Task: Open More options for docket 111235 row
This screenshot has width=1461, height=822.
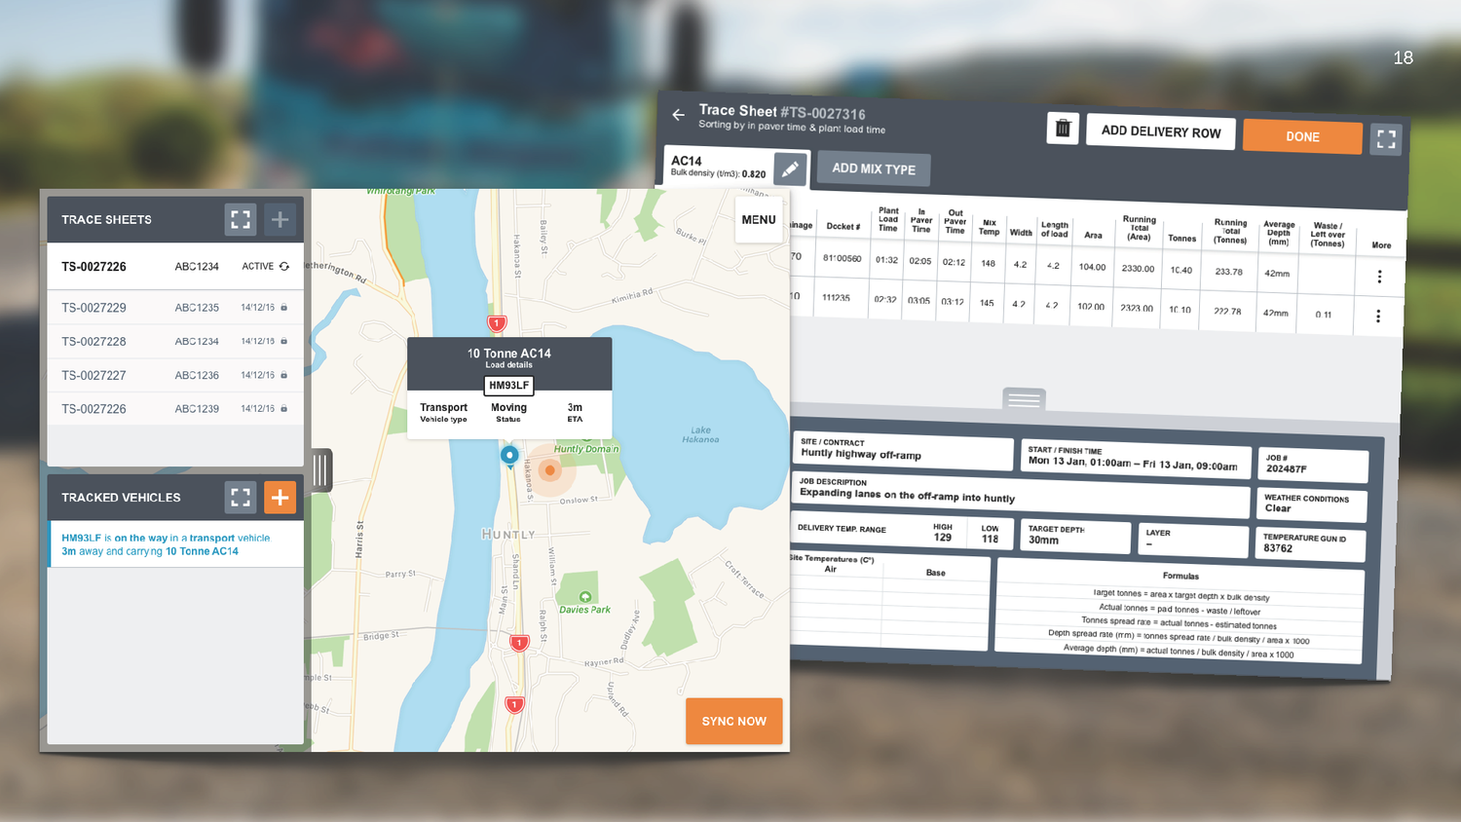Action: tap(1378, 316)
